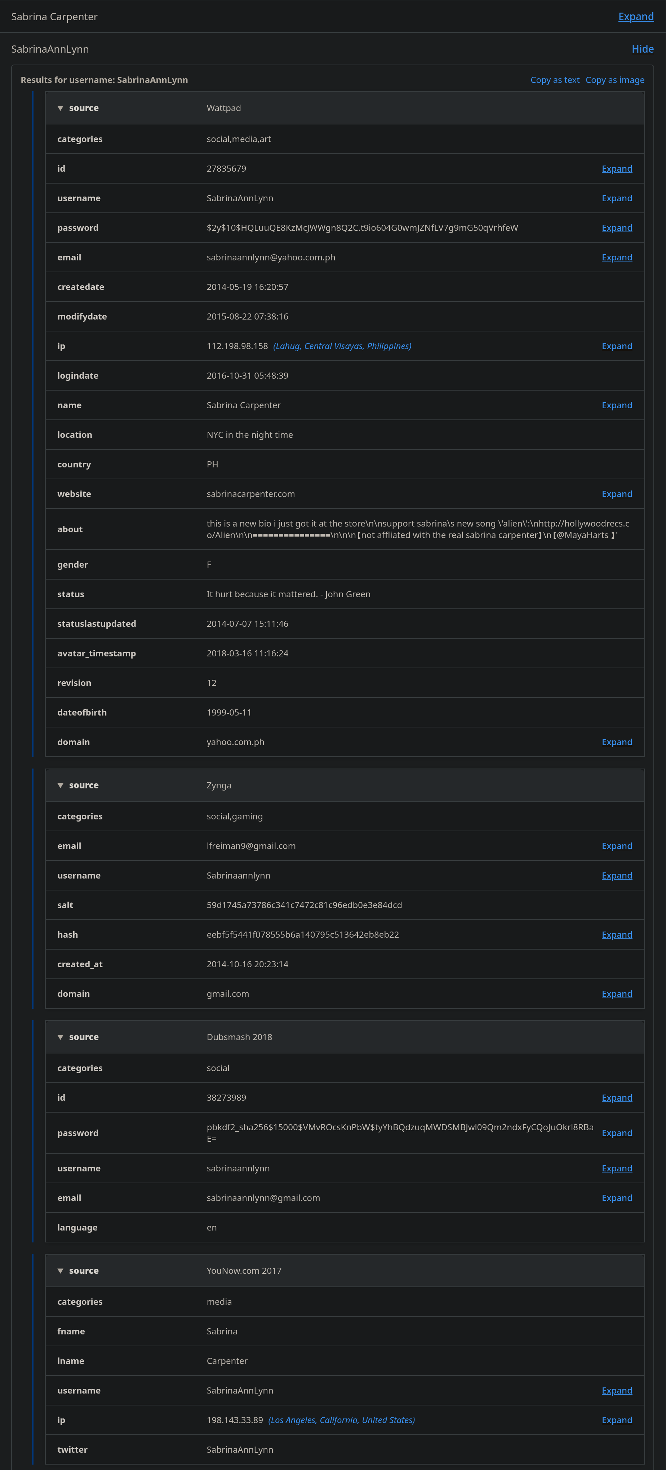Collapse the Wattpad source section triangle

tap(61, 109)
